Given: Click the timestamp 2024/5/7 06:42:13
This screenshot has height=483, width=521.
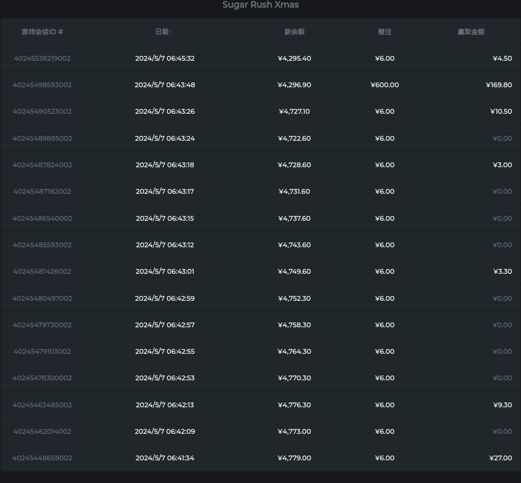Looking at the screenshot, I should point(165,405).
